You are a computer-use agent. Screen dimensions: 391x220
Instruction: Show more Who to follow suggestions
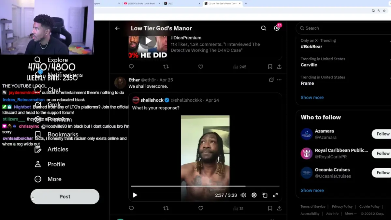pos(312,190)
